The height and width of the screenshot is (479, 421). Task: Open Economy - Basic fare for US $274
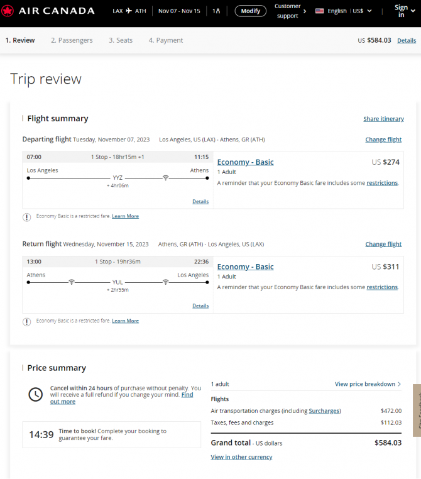coord(246,162)
